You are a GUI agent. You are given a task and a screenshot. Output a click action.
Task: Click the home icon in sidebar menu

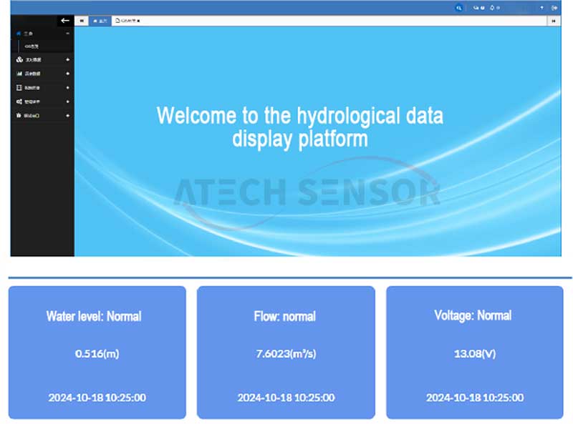[x=19, y=33]
